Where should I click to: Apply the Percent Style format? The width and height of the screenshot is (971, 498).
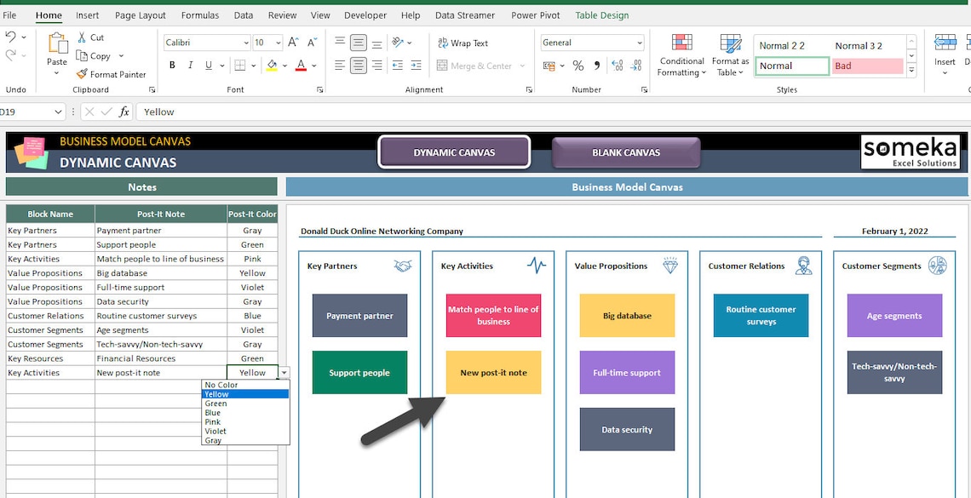click(x=577, y=64)
